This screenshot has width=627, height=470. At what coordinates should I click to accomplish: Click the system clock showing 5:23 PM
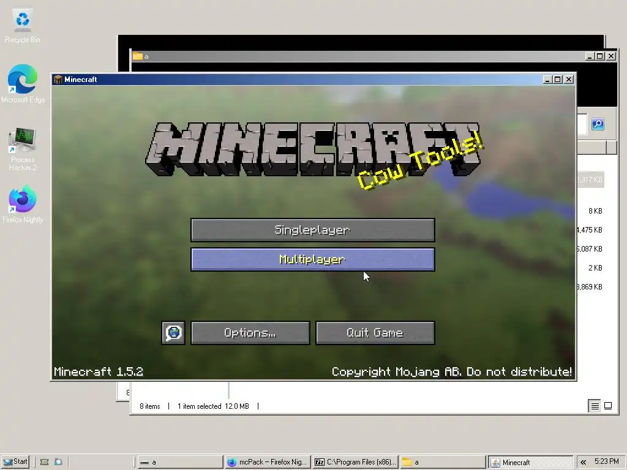coord(606,461)
